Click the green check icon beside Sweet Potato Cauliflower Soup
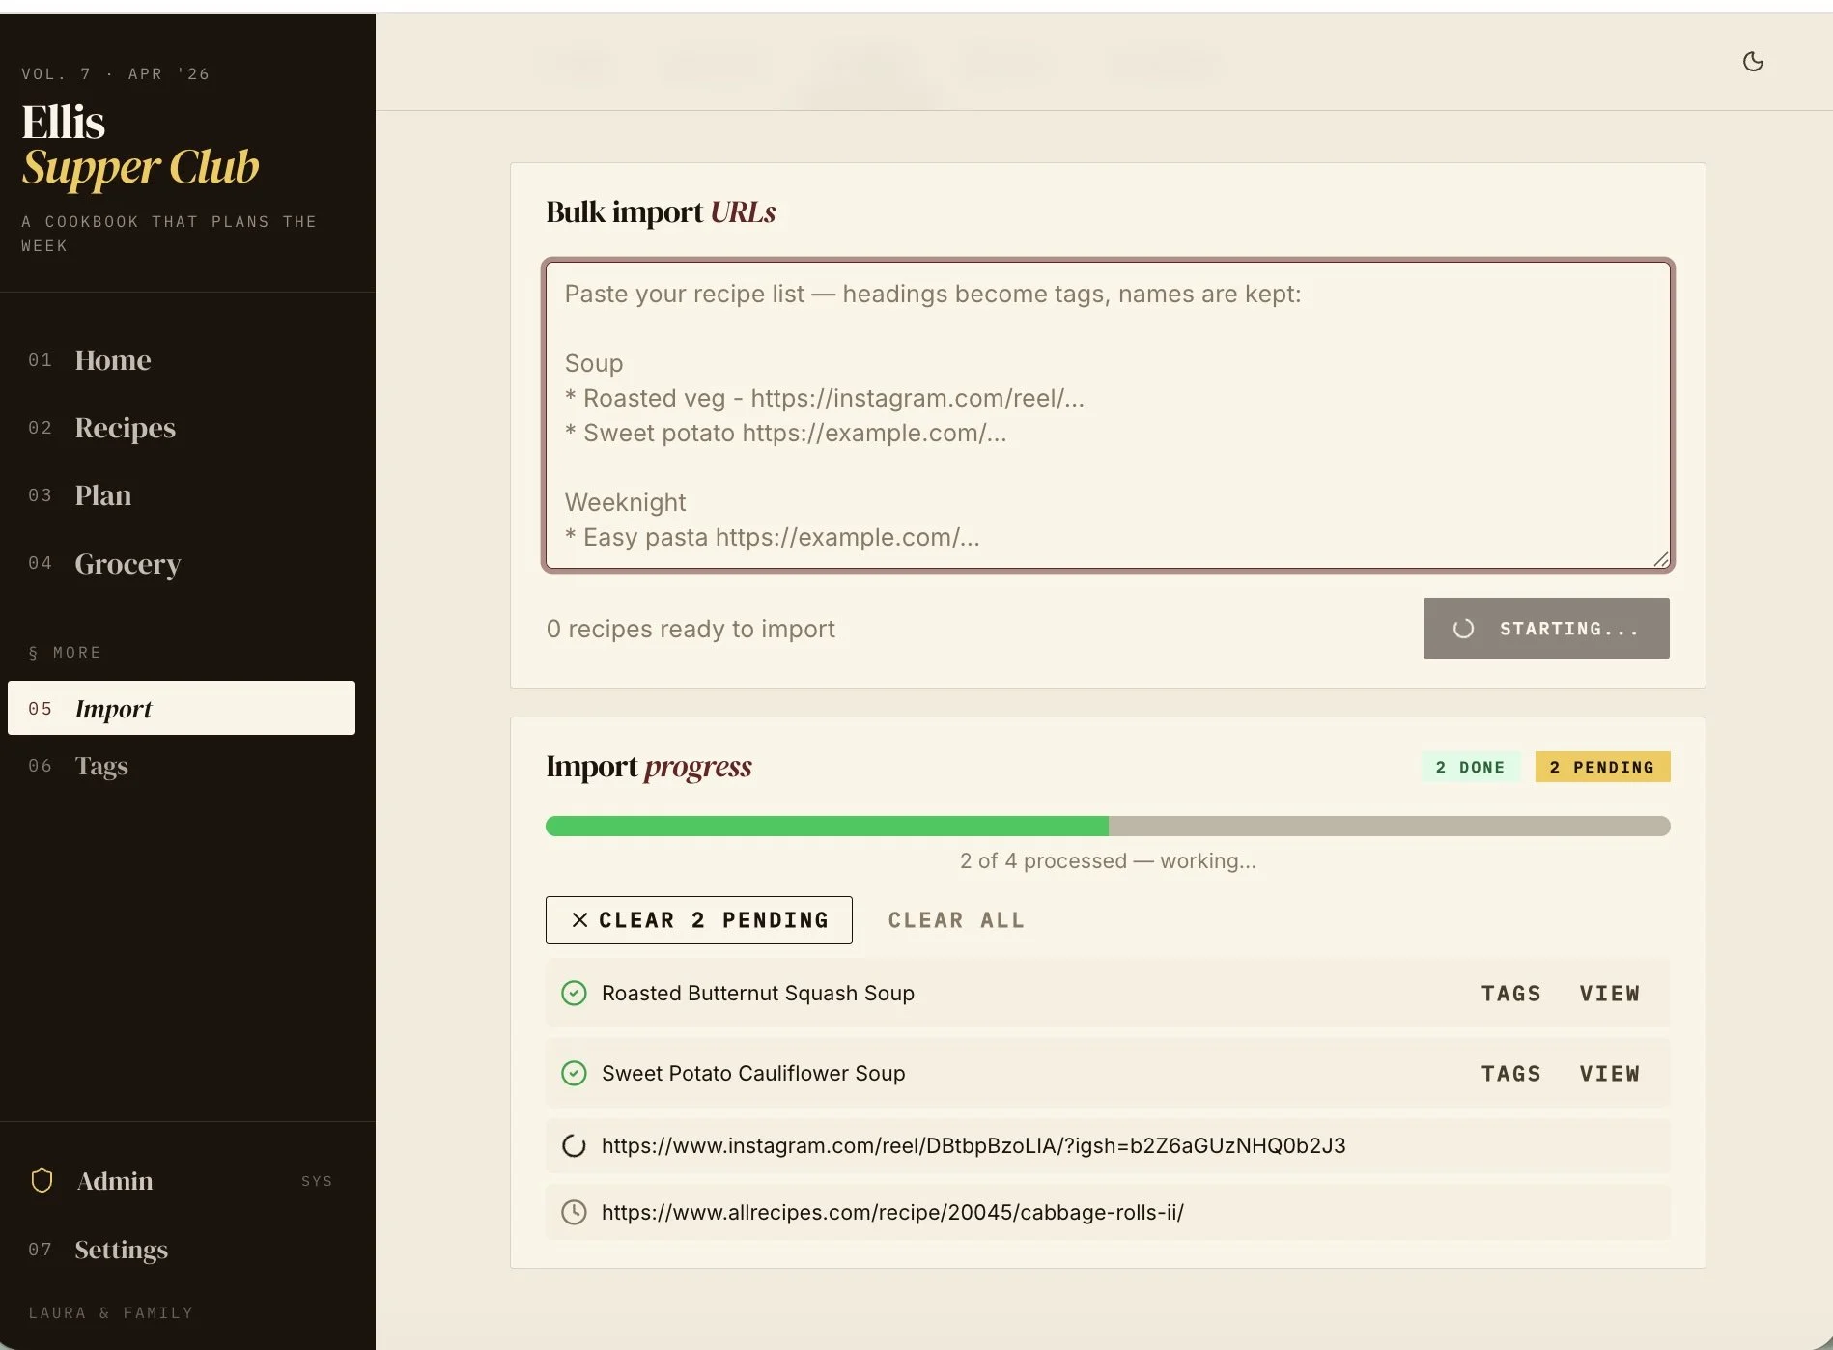 [574, 1073]
